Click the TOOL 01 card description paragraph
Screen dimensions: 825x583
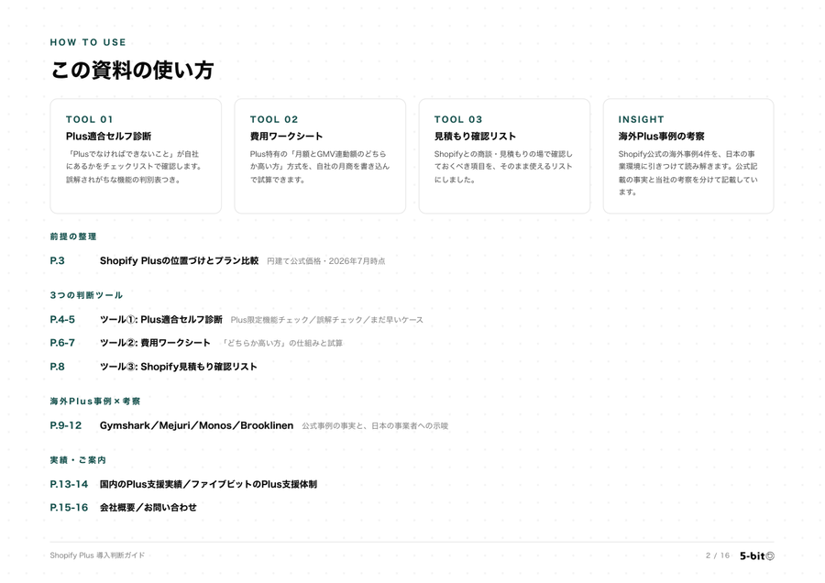coord(134,167)
